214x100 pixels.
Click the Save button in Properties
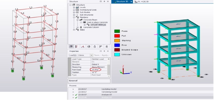[97, 55]
